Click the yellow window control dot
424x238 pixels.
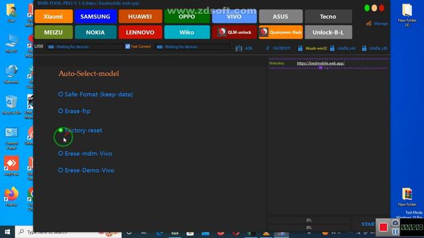click(x=374, y=8)
